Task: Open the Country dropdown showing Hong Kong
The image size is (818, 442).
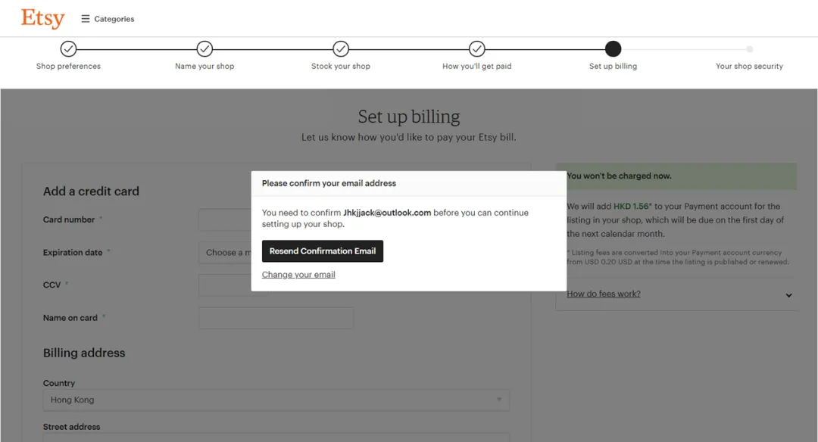Action: click(x=276, y=400)
